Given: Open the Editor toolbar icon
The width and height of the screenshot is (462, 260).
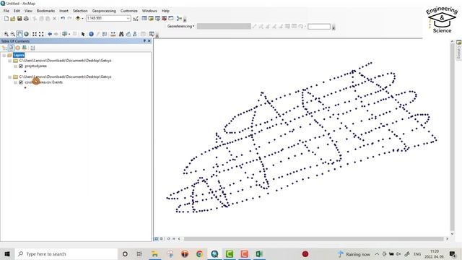Looking at the screenshot, I should [x=136, y=19].
